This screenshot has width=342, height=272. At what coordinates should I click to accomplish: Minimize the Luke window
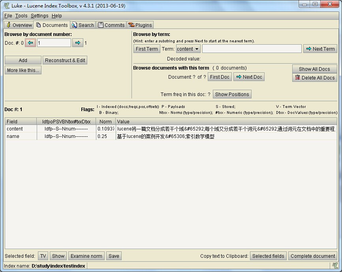305,4
